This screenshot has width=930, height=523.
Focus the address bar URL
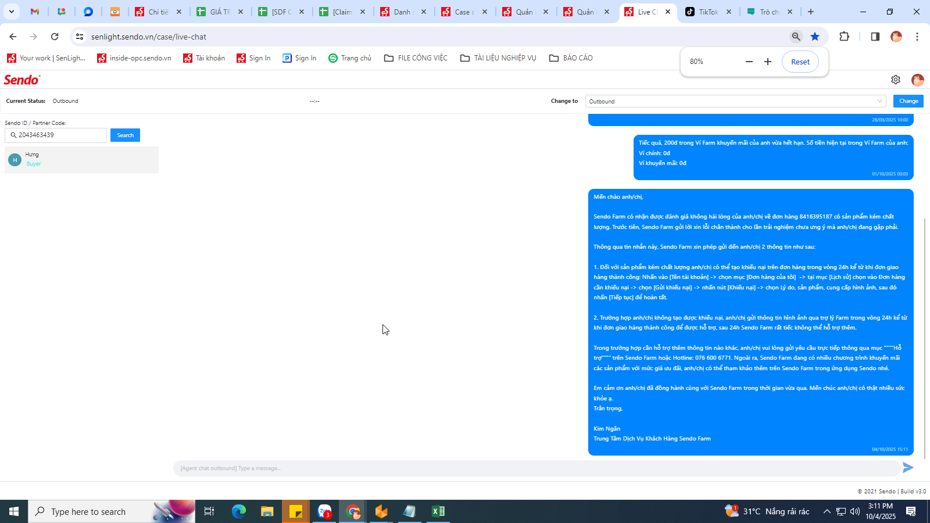[149, 37]
